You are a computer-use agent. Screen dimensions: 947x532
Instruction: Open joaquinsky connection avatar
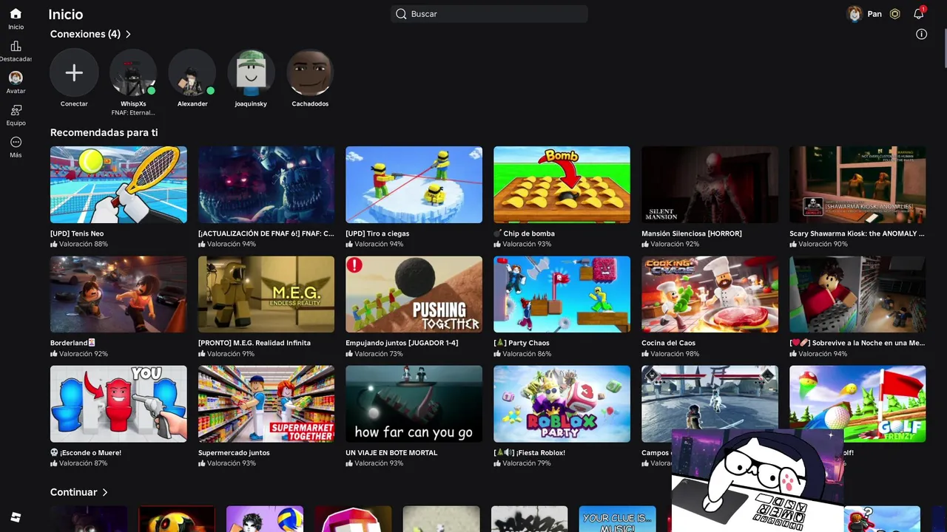pos(252,72)
